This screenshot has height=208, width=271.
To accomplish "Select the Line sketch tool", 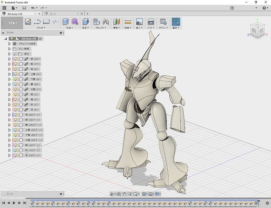I will pos(37,22).
